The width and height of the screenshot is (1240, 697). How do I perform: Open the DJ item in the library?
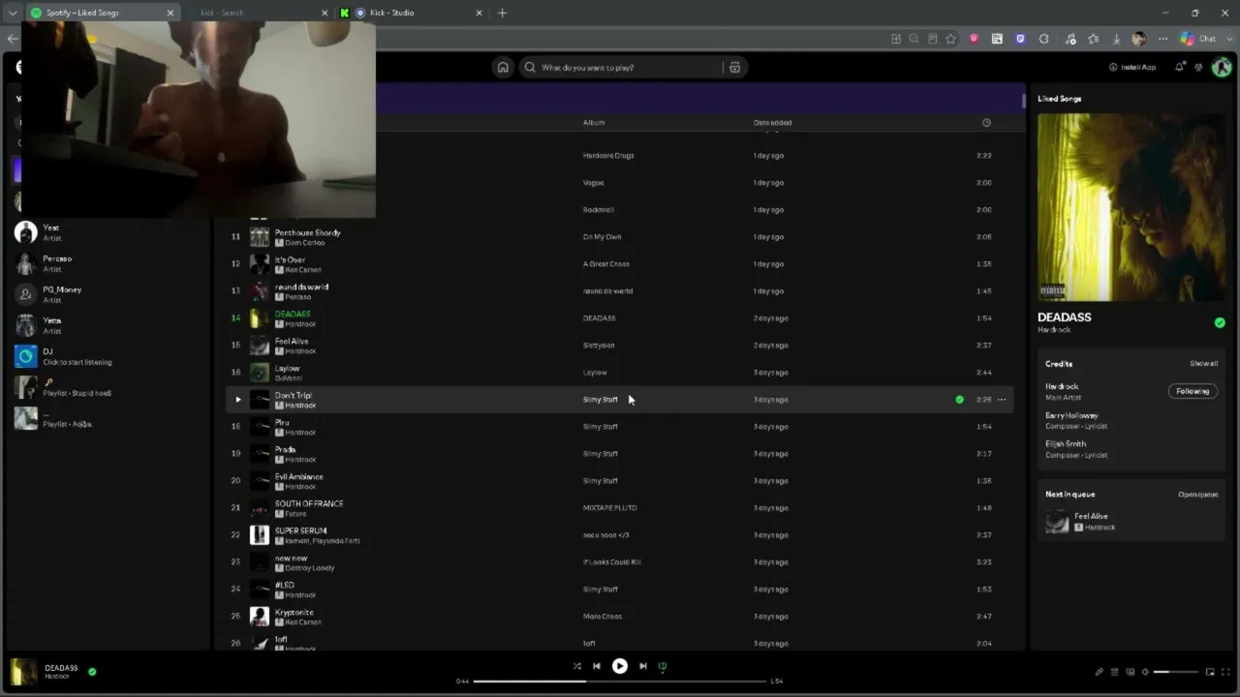107,356
